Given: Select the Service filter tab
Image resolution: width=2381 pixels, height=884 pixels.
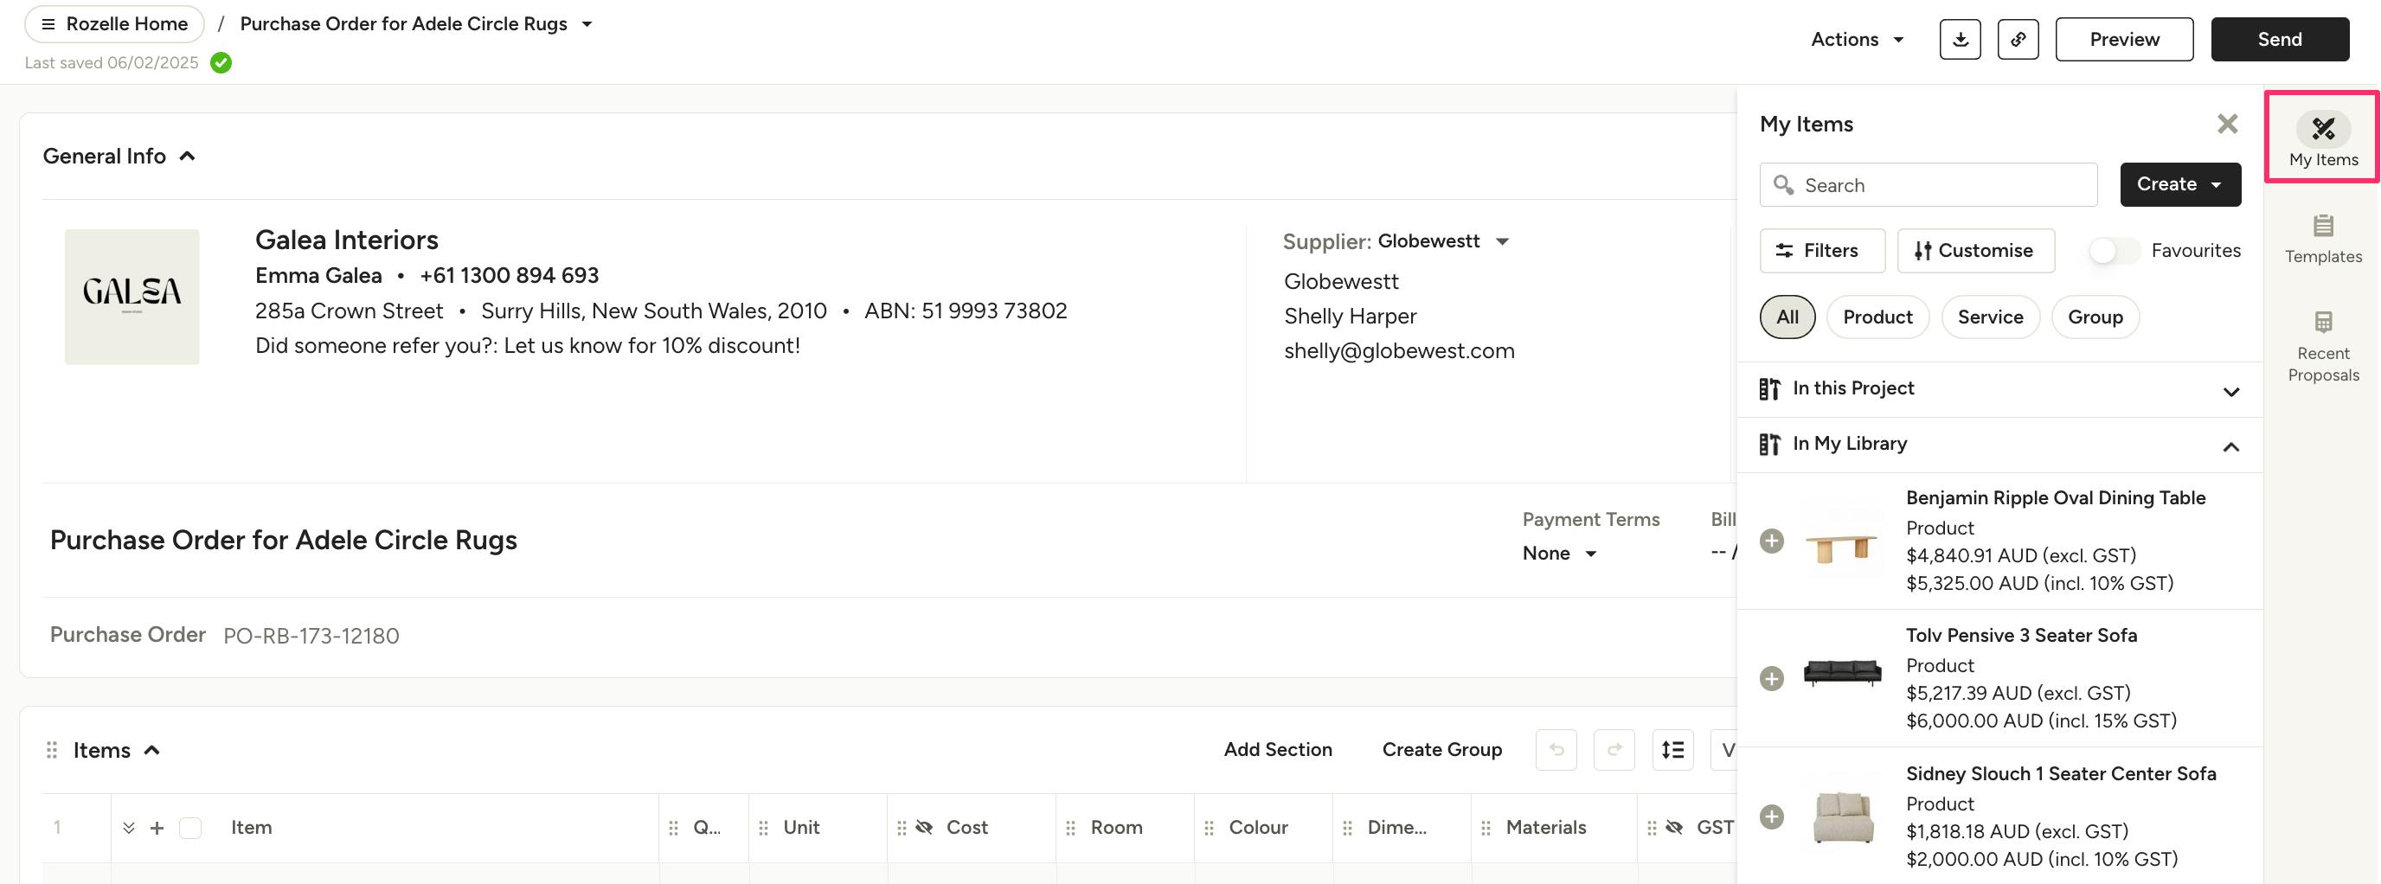Looking at the screenshot, I should point(1990,317).
